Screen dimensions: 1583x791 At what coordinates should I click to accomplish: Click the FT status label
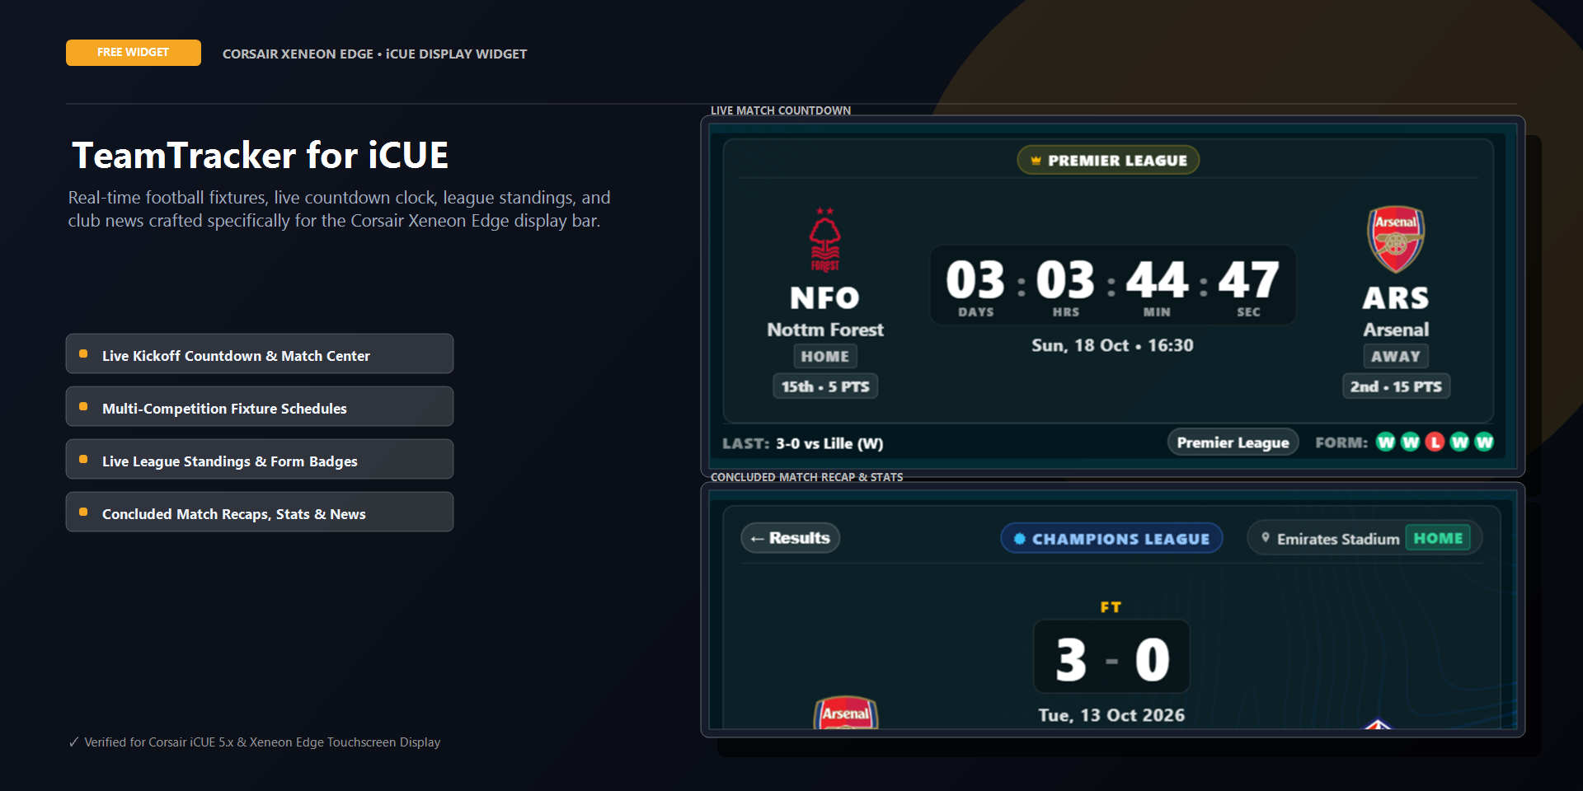pyautogui.click(x=1111, y=607)
